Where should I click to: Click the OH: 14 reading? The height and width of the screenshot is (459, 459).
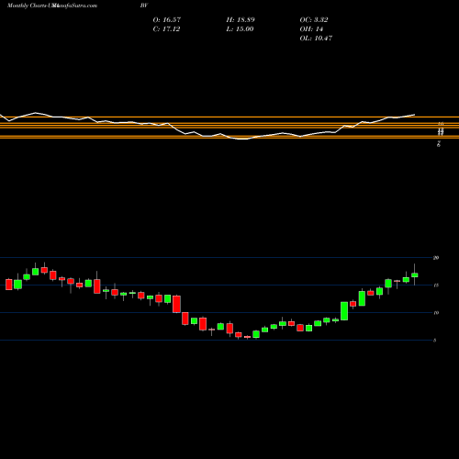coord(311,28)
